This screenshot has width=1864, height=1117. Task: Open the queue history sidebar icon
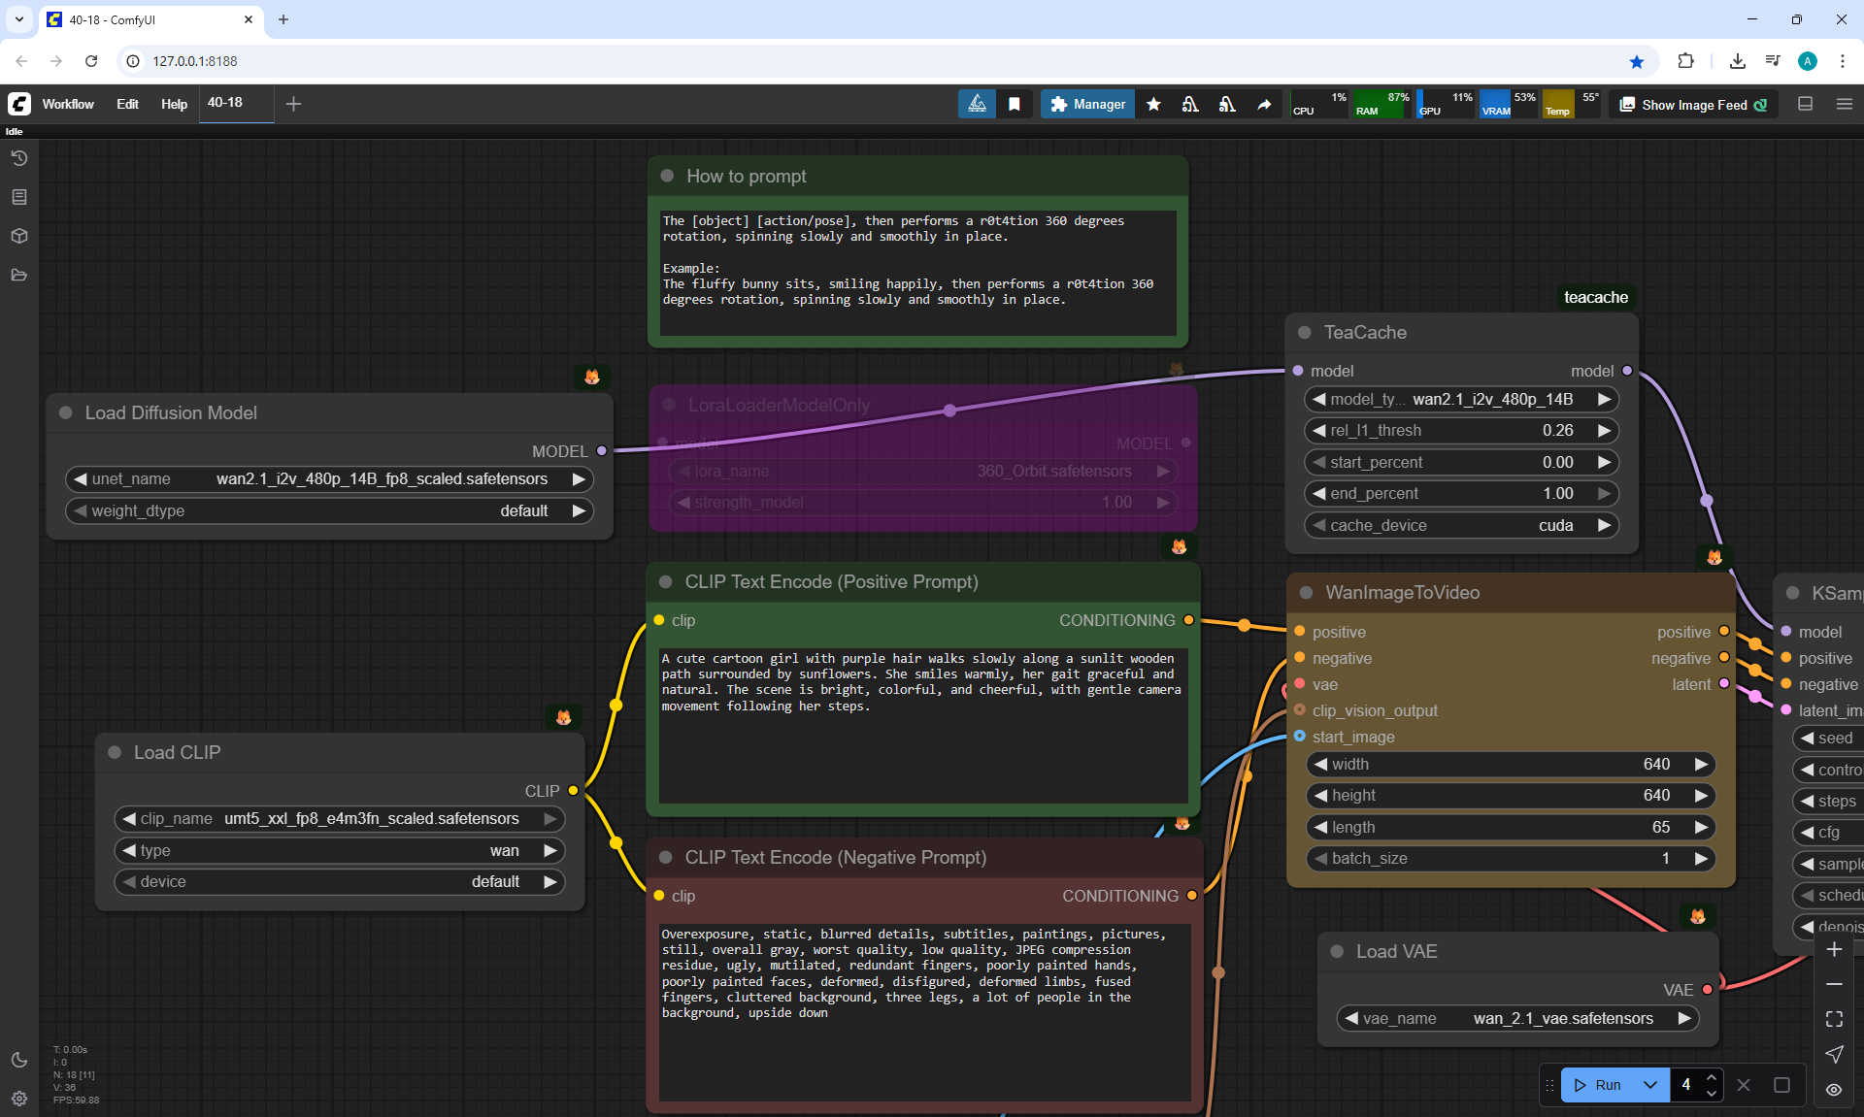pyautogui.click(x=19, y=158)
